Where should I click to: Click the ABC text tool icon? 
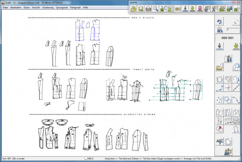219,141
